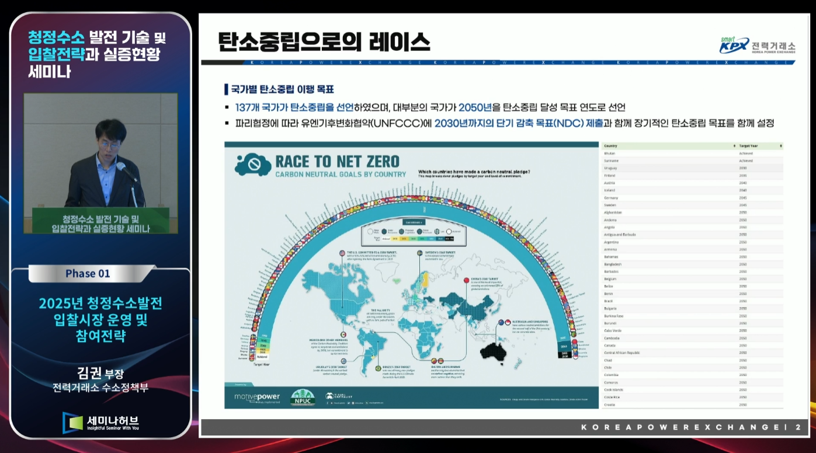Click the Visual Capitalist logo
816x453 pixels.
click(x=339, y=397)
